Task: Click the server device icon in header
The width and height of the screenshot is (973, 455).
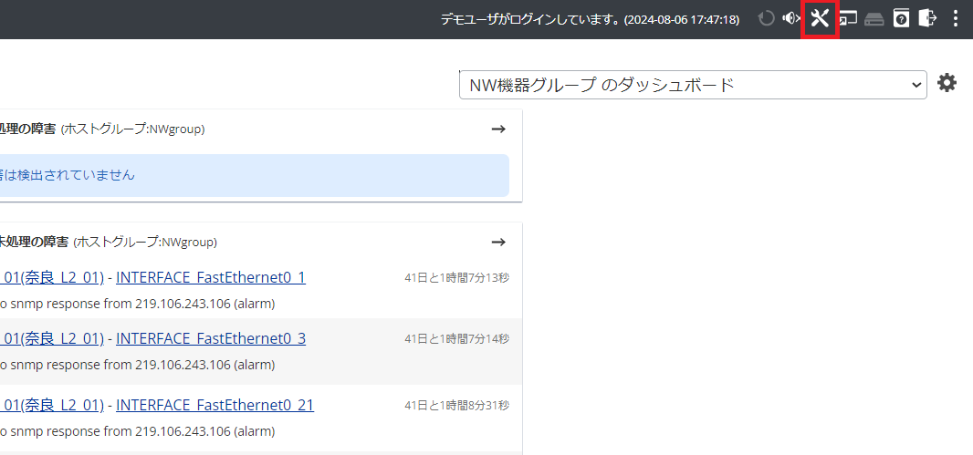Action: pyautogui.click(x=874, y=19)
